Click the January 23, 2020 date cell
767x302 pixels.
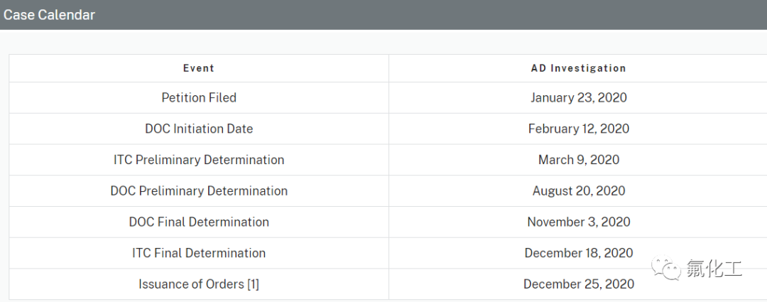(x=578, y=98)
